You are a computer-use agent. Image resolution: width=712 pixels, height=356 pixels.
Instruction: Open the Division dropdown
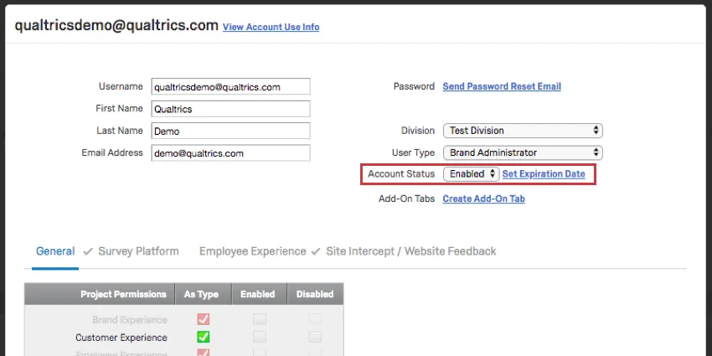(x=523, y=131)
